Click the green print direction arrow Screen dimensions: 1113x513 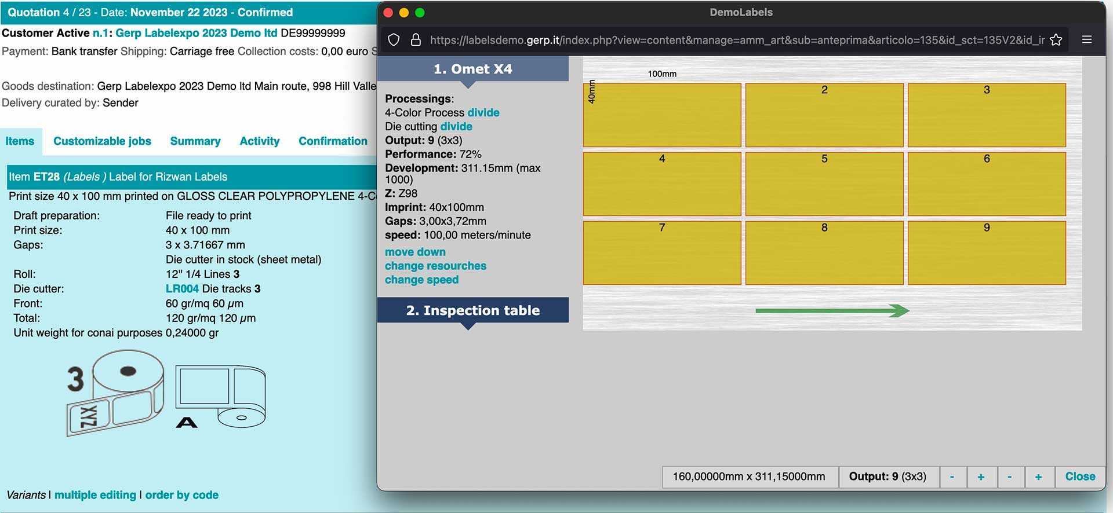pyautogui.click(x=832, y=311)
